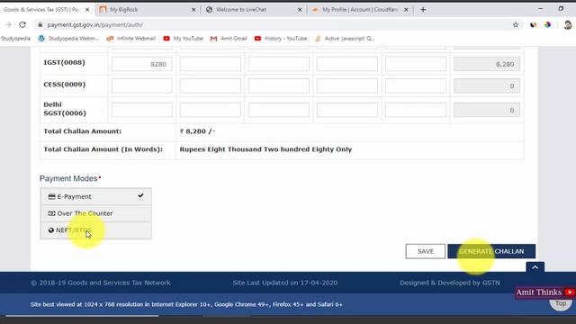The width and height of the screenshot is (576, 324).
Task: Open the My YouTube bookmark
Action: pos(184,38)
